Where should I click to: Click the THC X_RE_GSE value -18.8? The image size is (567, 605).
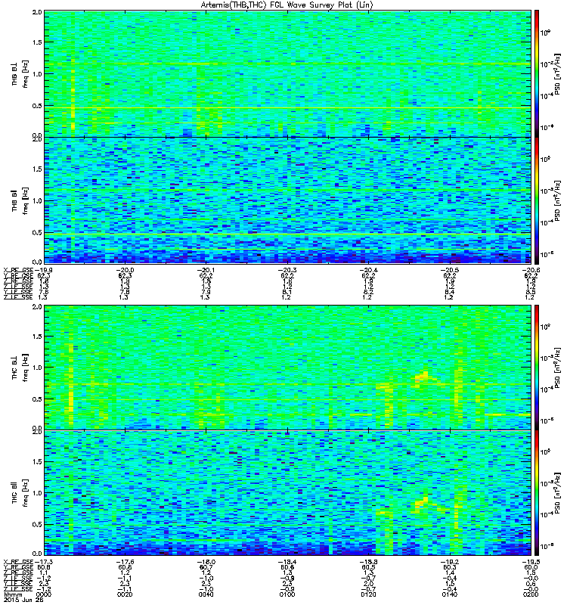click(368, 562)
